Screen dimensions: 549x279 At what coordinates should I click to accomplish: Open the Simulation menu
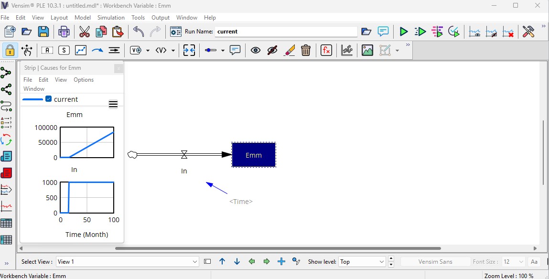(x=111, y=18)
